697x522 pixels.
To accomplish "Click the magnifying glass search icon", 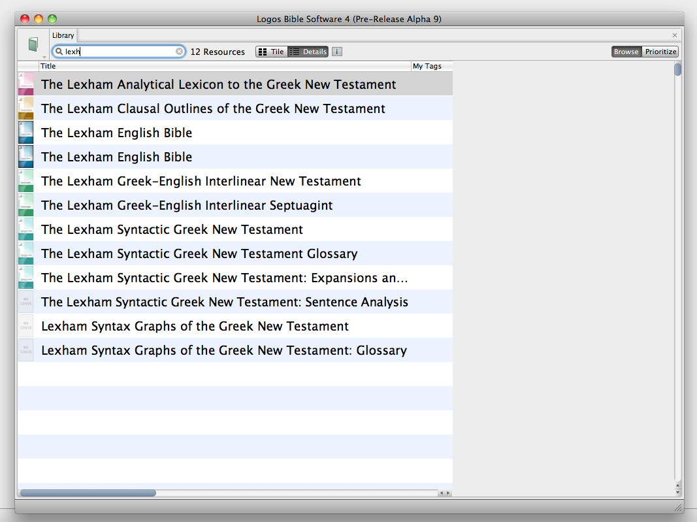I will tap(59, 52).
